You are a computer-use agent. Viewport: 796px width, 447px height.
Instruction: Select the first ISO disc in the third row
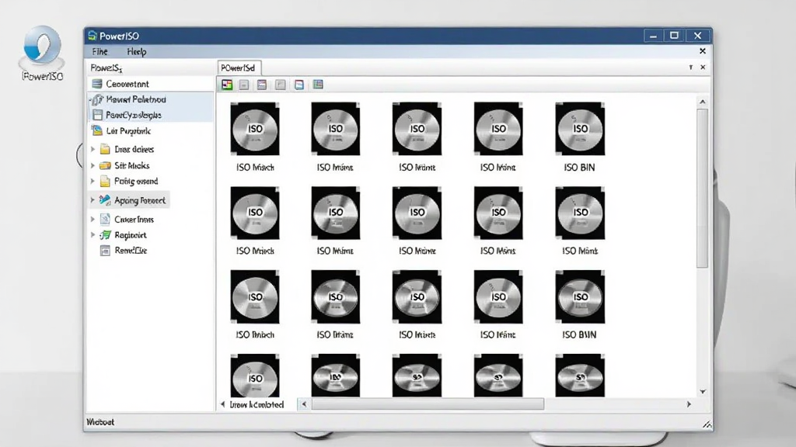255,297
